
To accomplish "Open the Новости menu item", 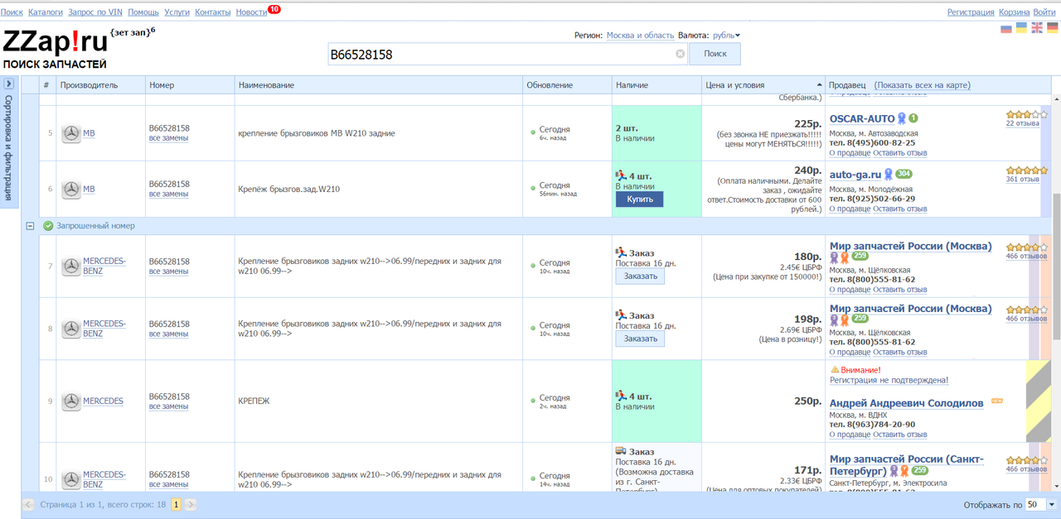I will pyautogui.click(x=251, y=12).
